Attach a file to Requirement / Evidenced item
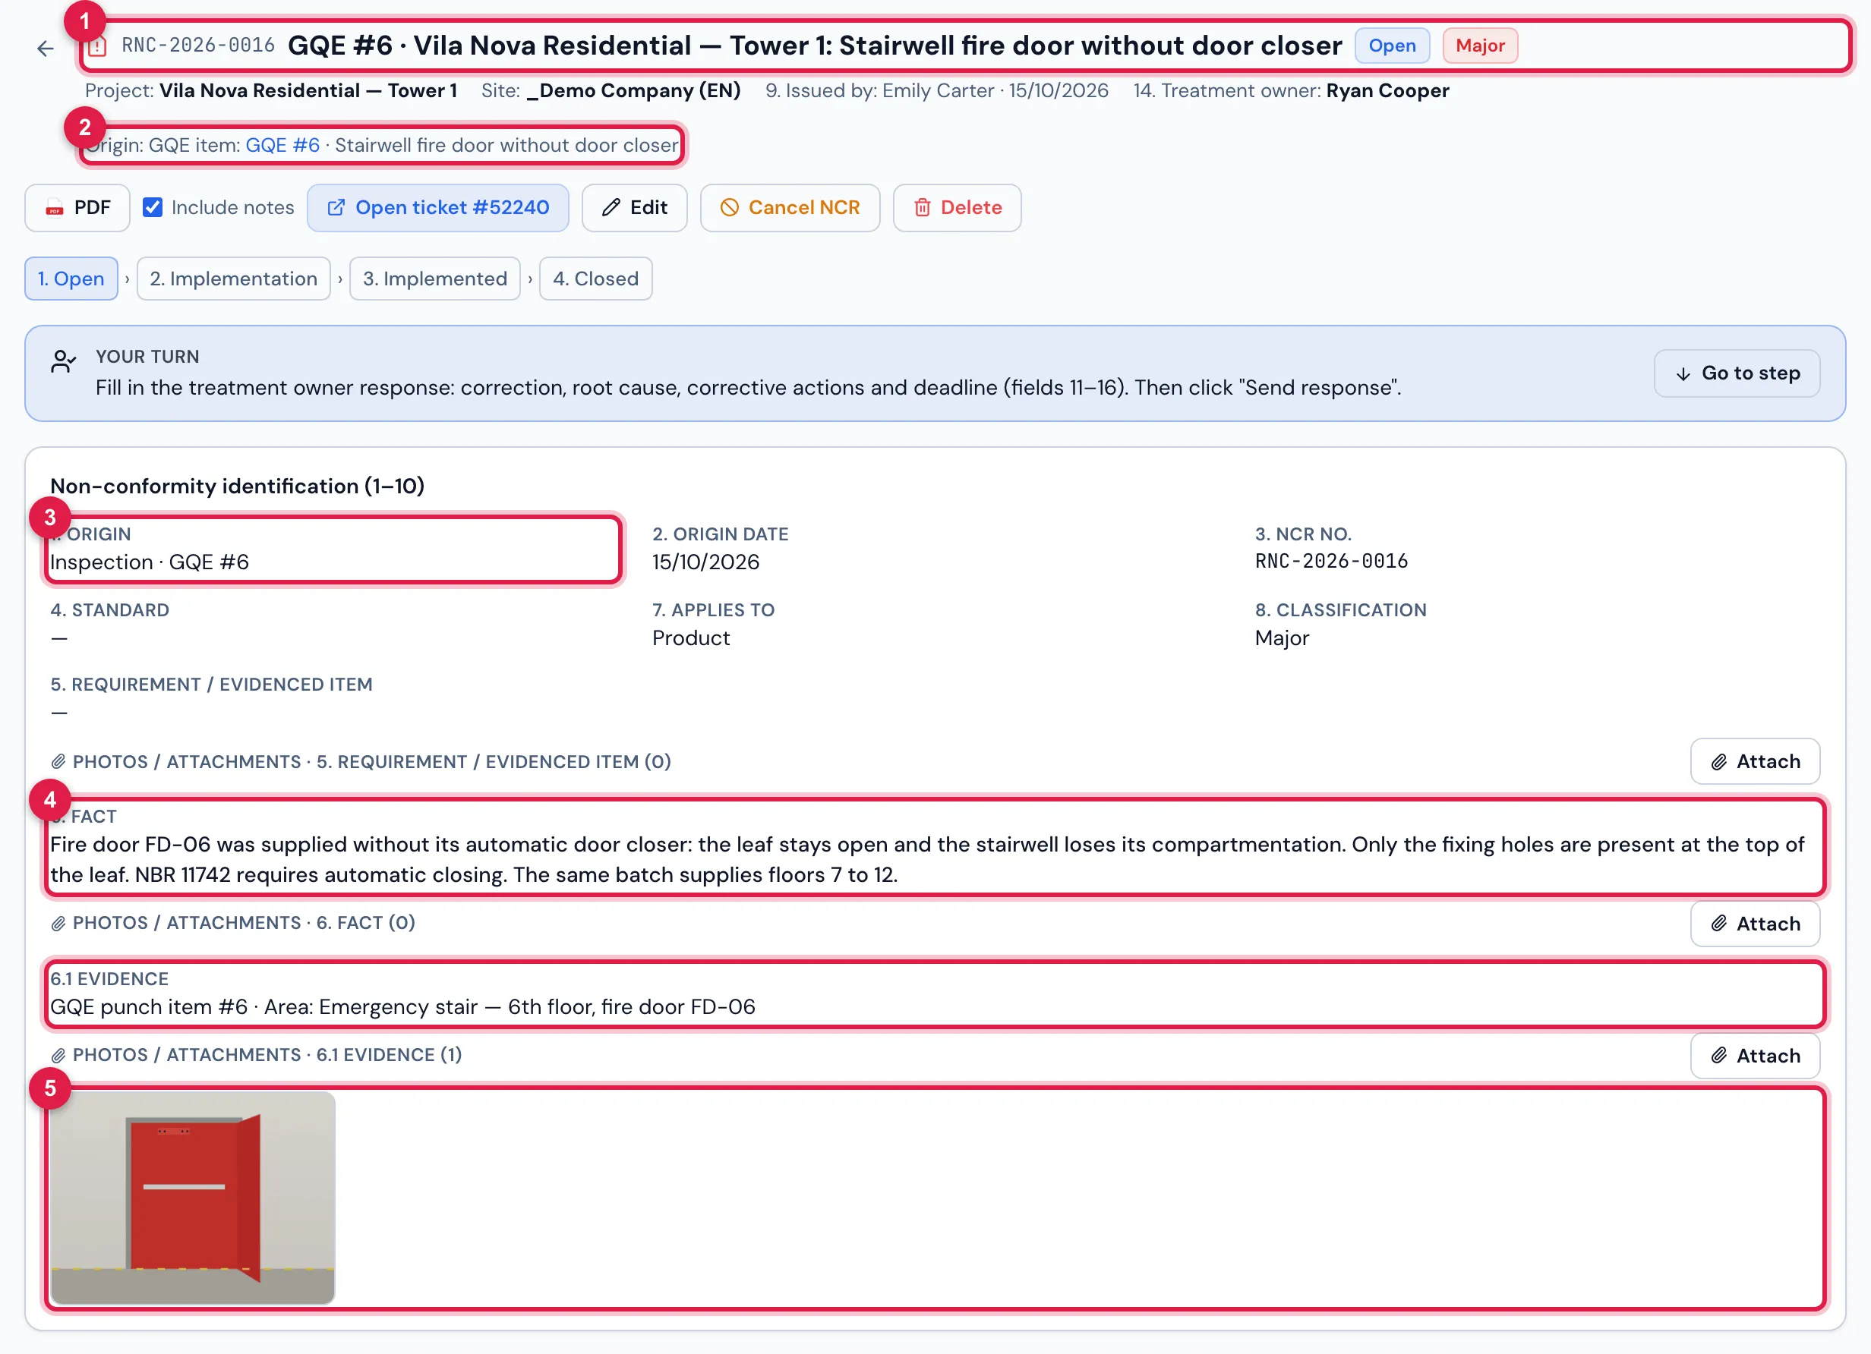The height and width of the screenshot is (1354, 1871). pos(1755,762)
